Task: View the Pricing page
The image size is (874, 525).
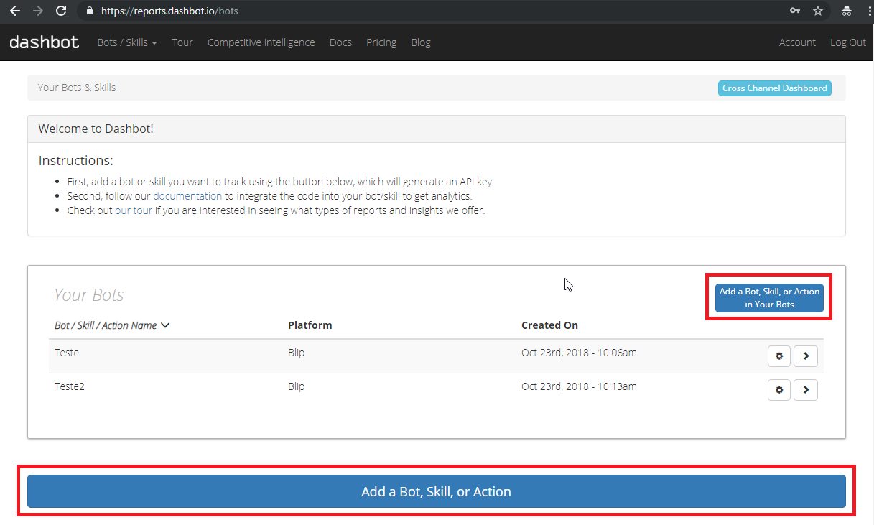Action: tap(381, 42)
